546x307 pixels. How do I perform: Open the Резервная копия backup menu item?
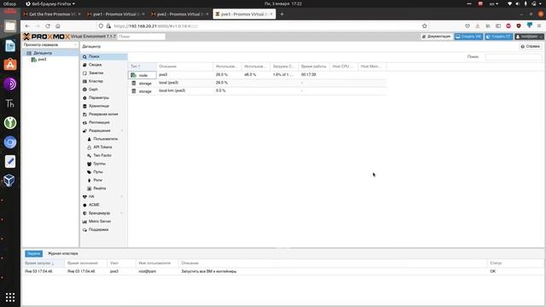[104, 114]
